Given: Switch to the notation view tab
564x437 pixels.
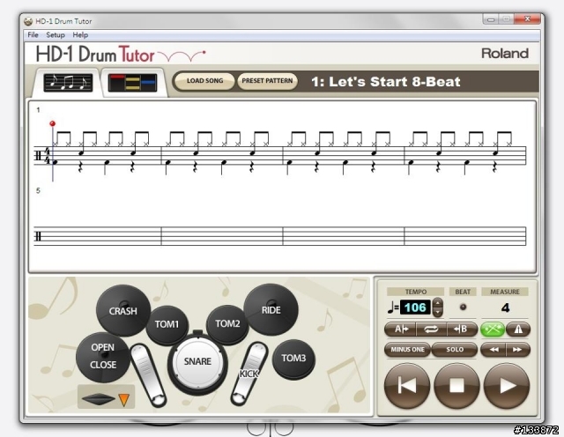Looking at the screenshot, I should [68, 82].
